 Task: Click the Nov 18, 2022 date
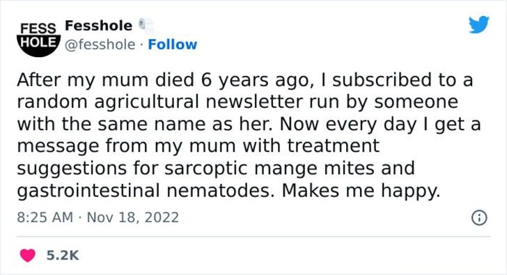(x=132, y=217)
